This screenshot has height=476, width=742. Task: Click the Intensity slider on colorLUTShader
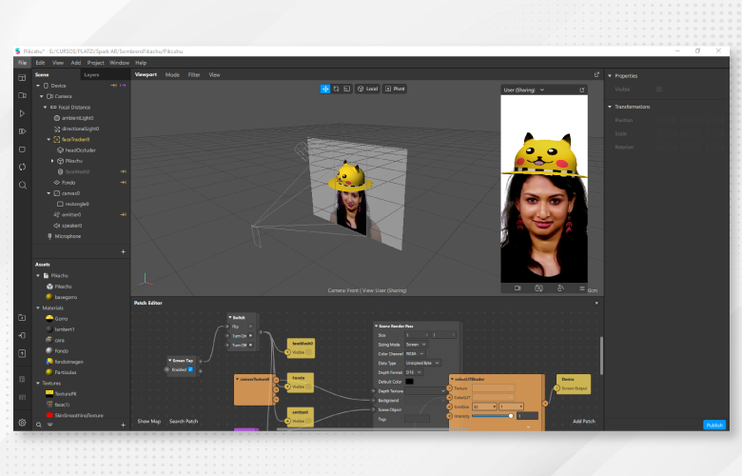tap(493, 416)
